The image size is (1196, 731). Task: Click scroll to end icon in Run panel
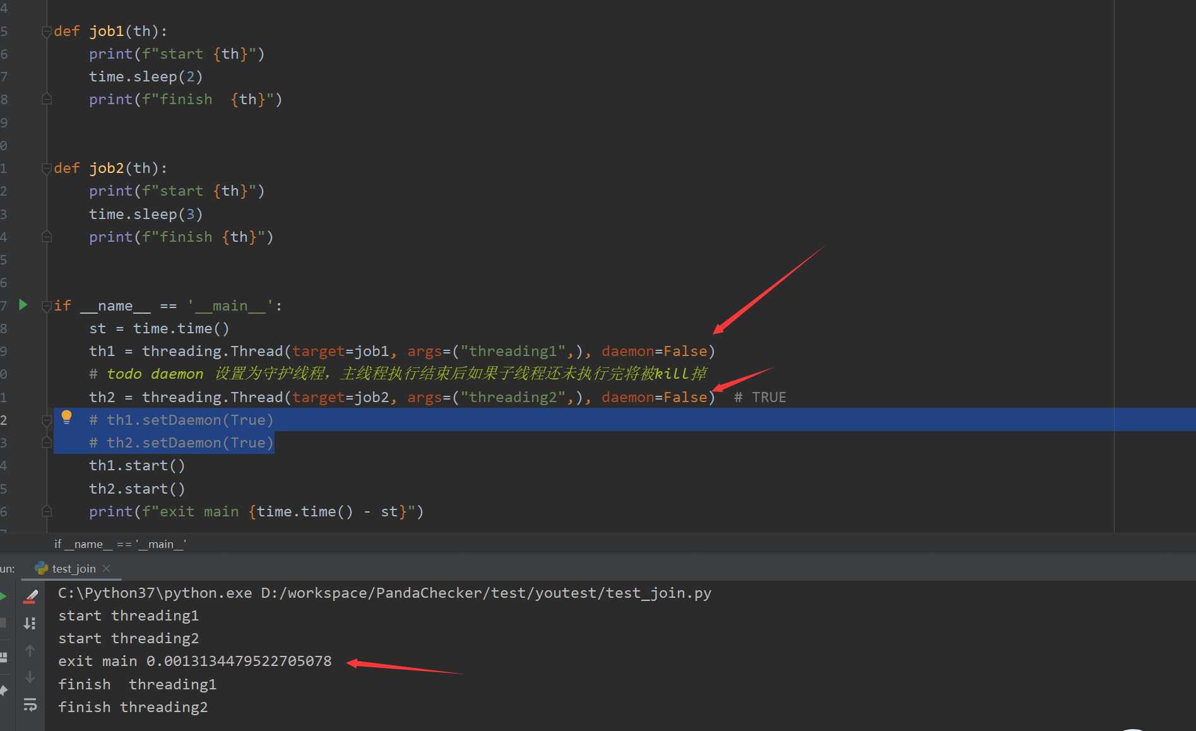click(x=30, y=624)
